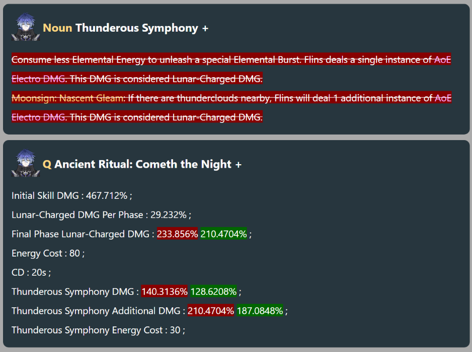The width and height of the screenshot is (472, 352).
Task: Select green Final Phase value 210.4704%
Action: pyautogui.click(x=223, y=234)
